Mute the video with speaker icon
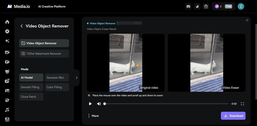The image size is (257, 126). point(99,104)
